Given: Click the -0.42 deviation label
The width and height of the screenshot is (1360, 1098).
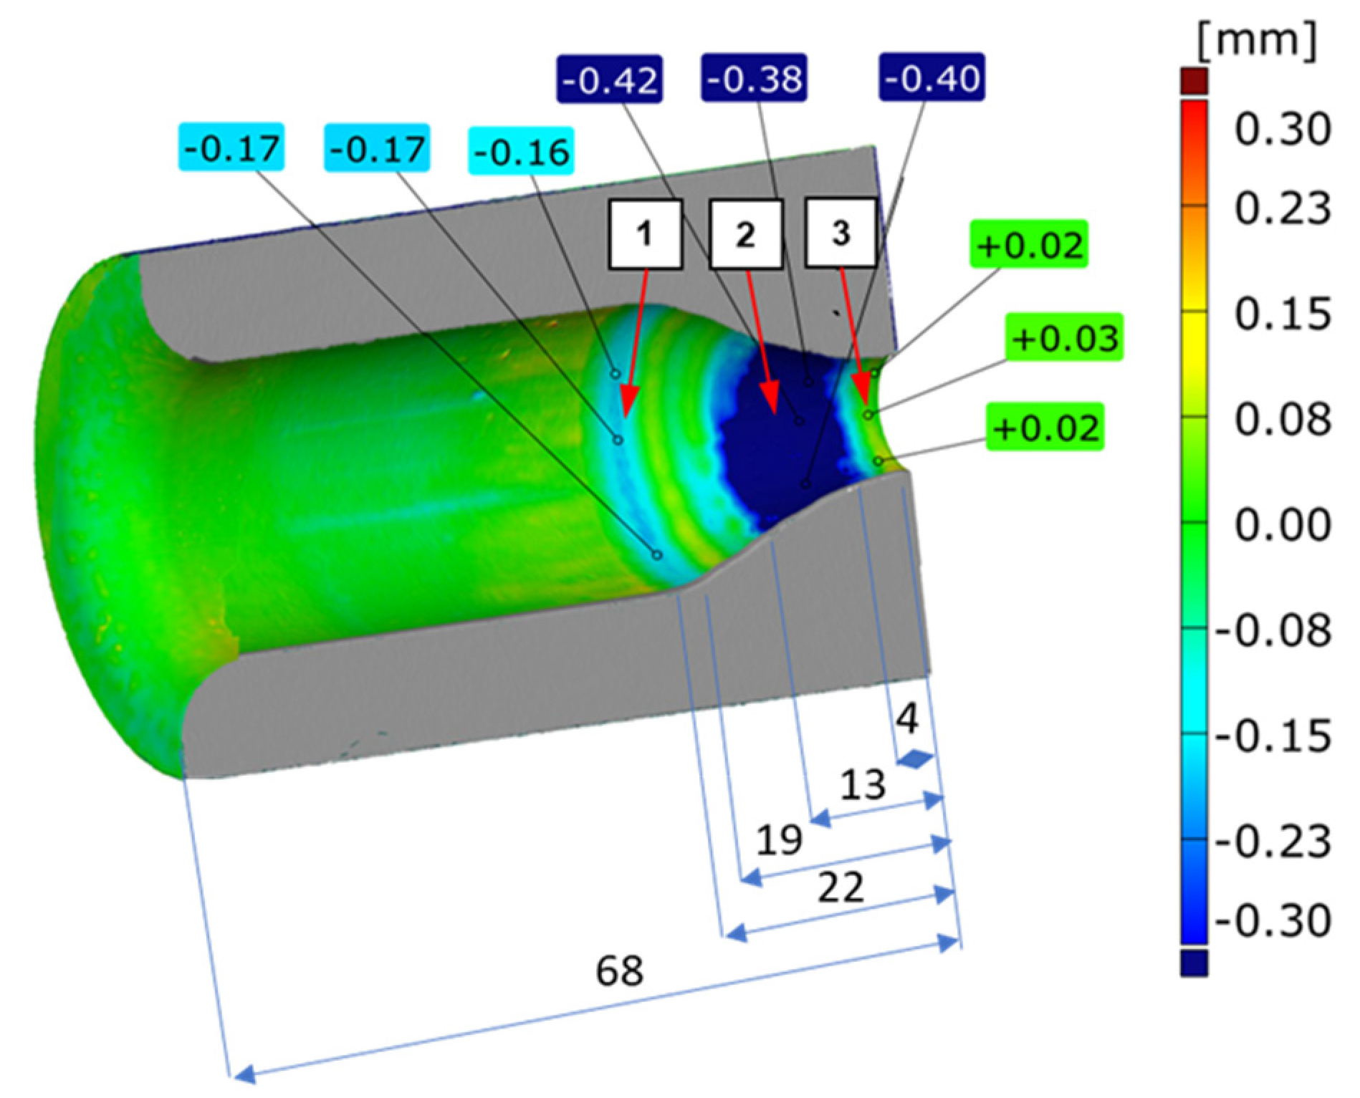Looking at the screenshot, I should (609, 80).
